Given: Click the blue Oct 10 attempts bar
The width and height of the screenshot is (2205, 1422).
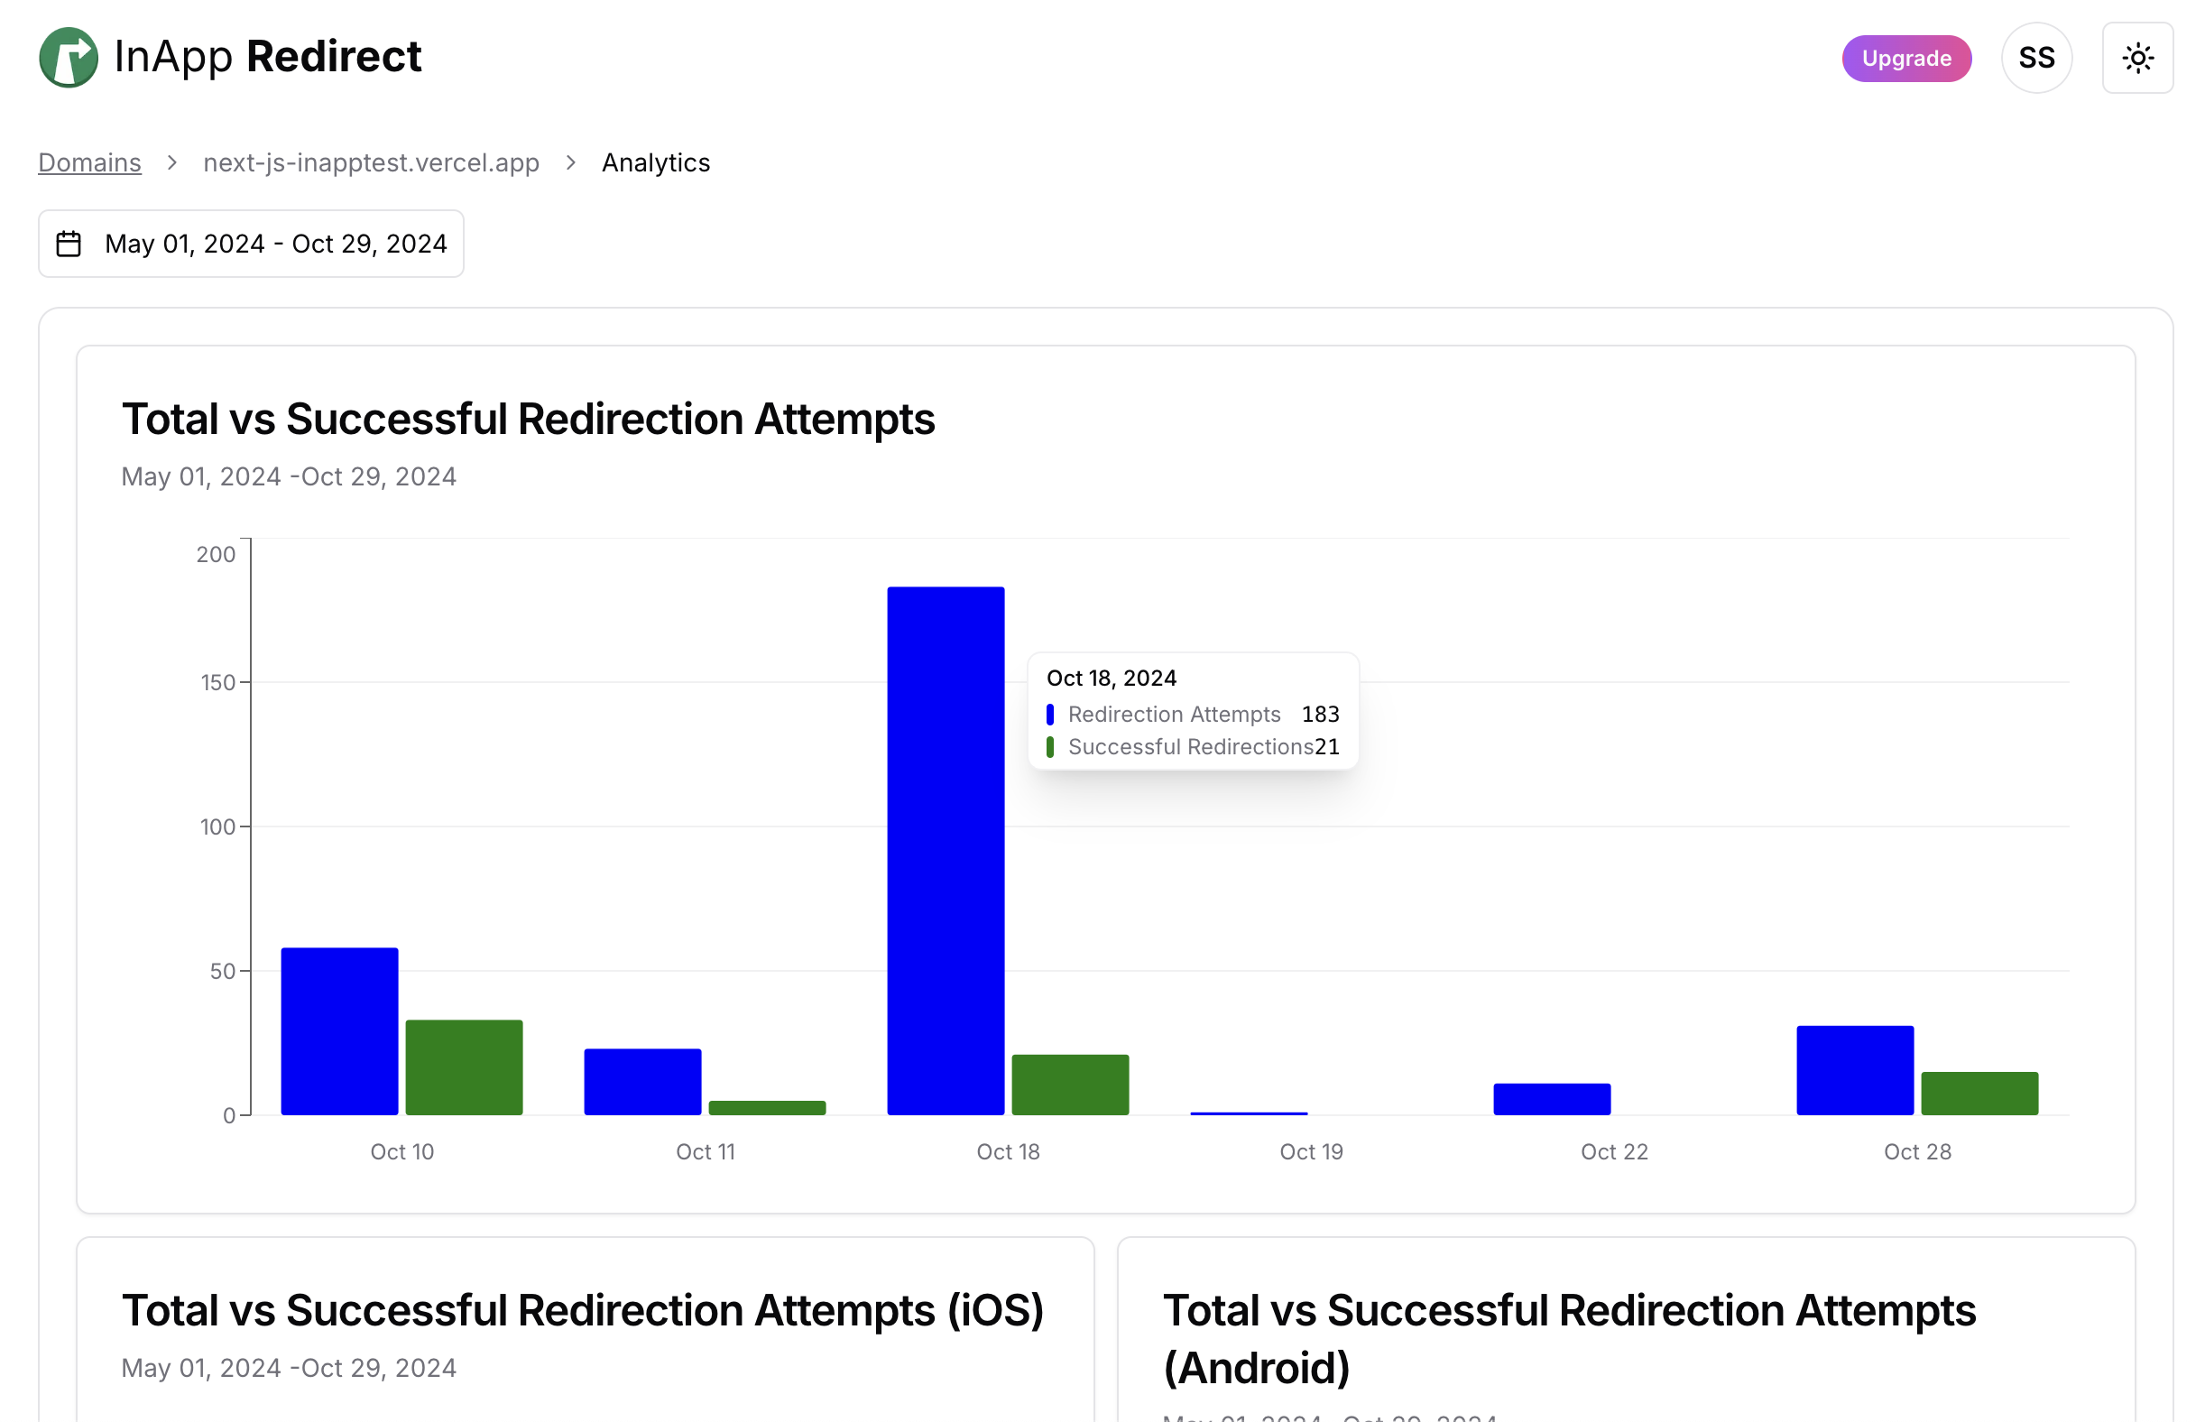Looking at the screenshot, I should (340, 1031).
